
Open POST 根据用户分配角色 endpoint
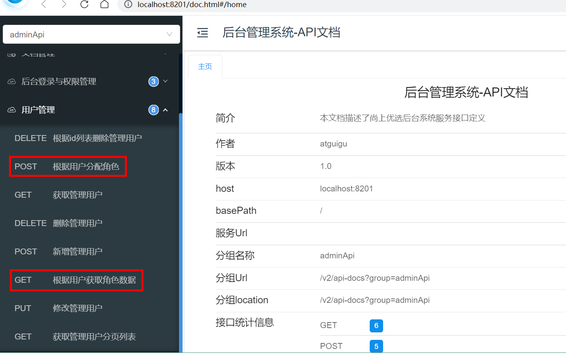[68, 167]
